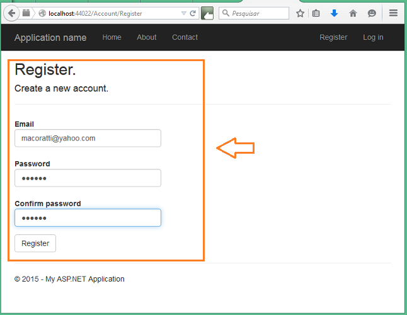This screenshot has width=407, height=315.
Task: Open the hamburger browser menu
Action: coord(393,13)
